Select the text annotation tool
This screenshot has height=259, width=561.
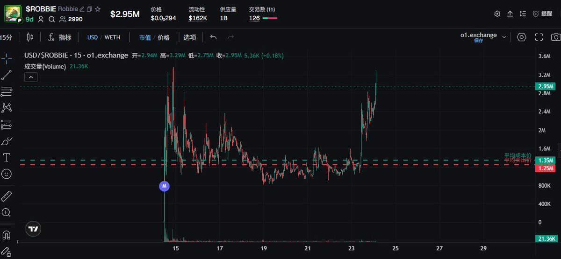tap(7, 157)
